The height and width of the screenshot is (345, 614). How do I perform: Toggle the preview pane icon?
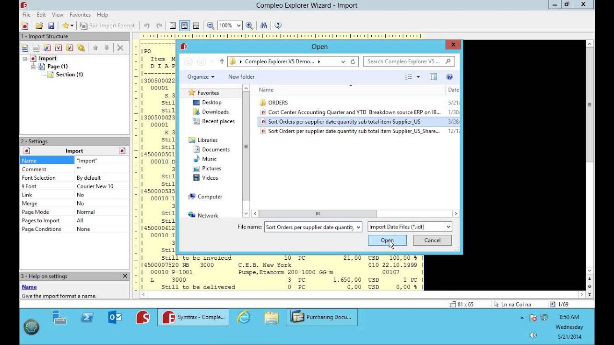(433, 77)
